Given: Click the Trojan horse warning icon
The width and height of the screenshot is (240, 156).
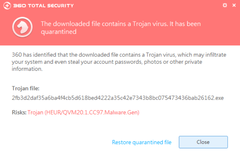Looking at the screenshot, I should tap(22, 27).
